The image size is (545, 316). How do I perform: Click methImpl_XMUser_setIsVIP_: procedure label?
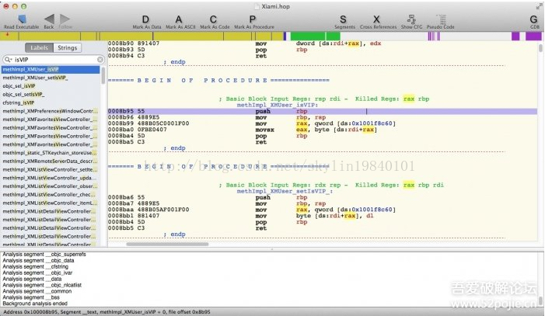click(285, 191)
